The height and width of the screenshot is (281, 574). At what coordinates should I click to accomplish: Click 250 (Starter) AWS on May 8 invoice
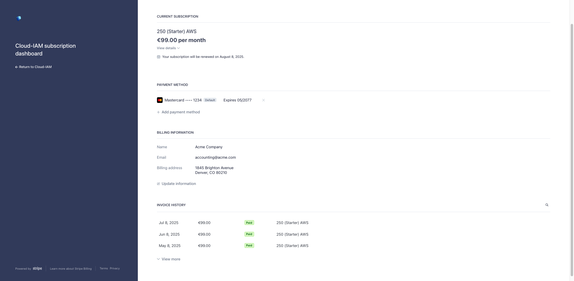[292, 246]
